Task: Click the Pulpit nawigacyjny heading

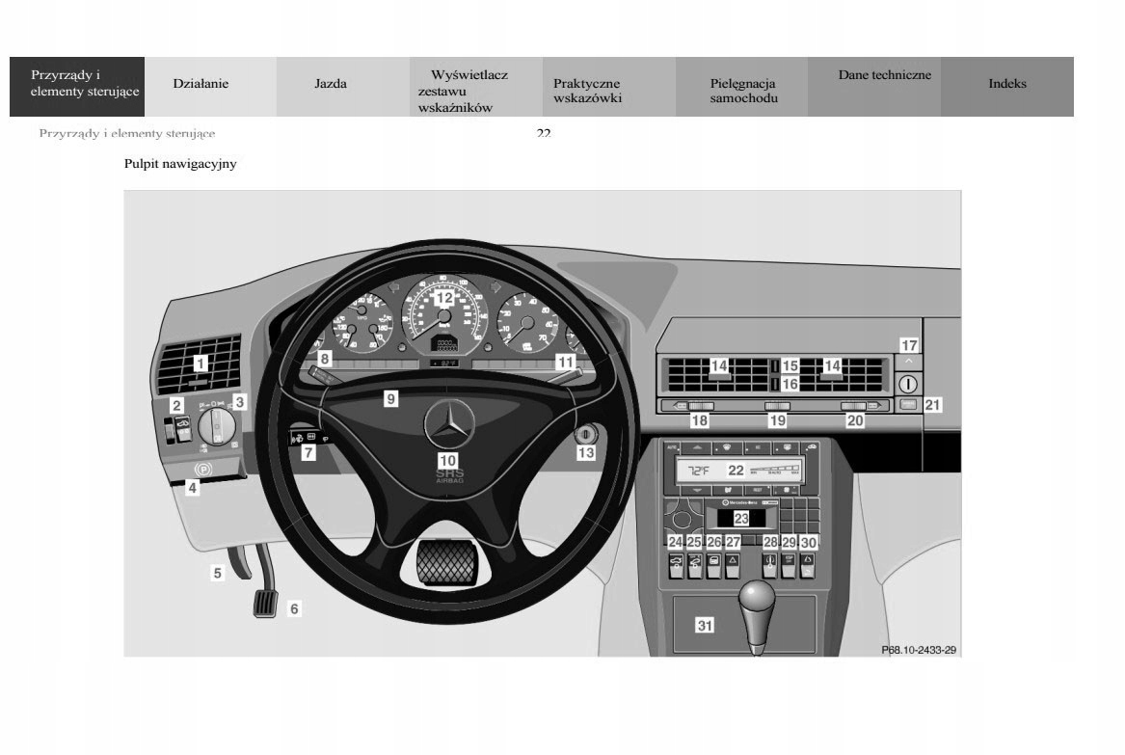Action: click(180, 164)
